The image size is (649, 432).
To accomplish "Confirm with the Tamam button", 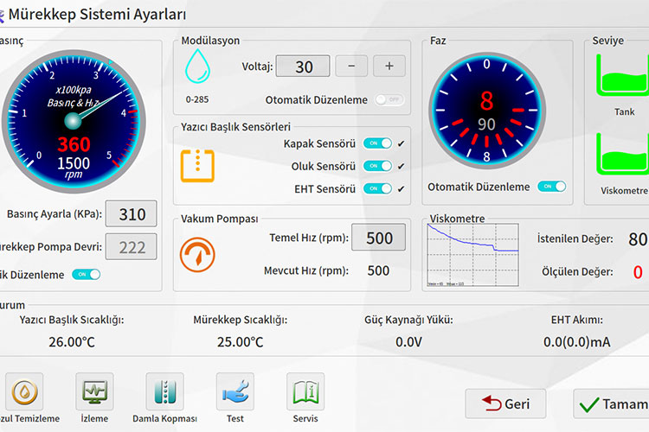I will [x=611, y=403].
